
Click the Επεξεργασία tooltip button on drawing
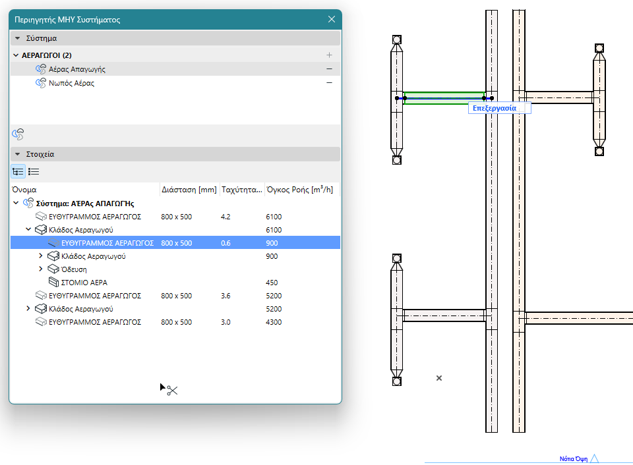tap(494, 107)
